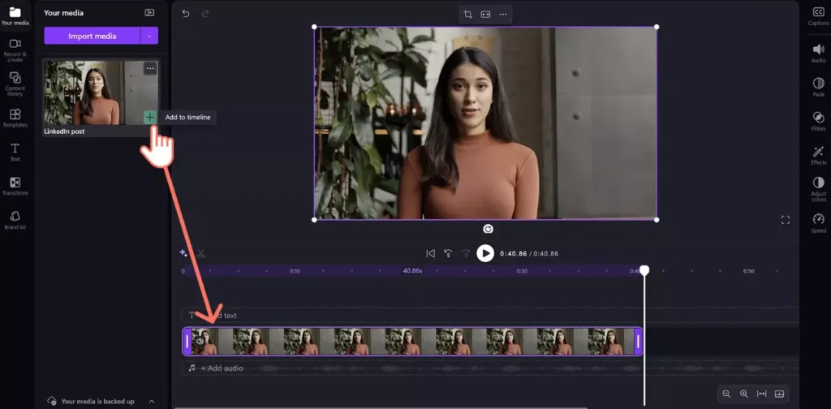Open the Transitions tab in sidebar
Screen dimensions: 831x409
coord(15,186)
